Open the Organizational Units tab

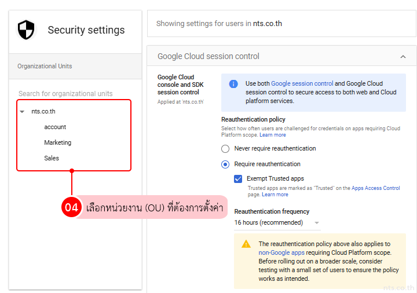[x=45, y=66]
